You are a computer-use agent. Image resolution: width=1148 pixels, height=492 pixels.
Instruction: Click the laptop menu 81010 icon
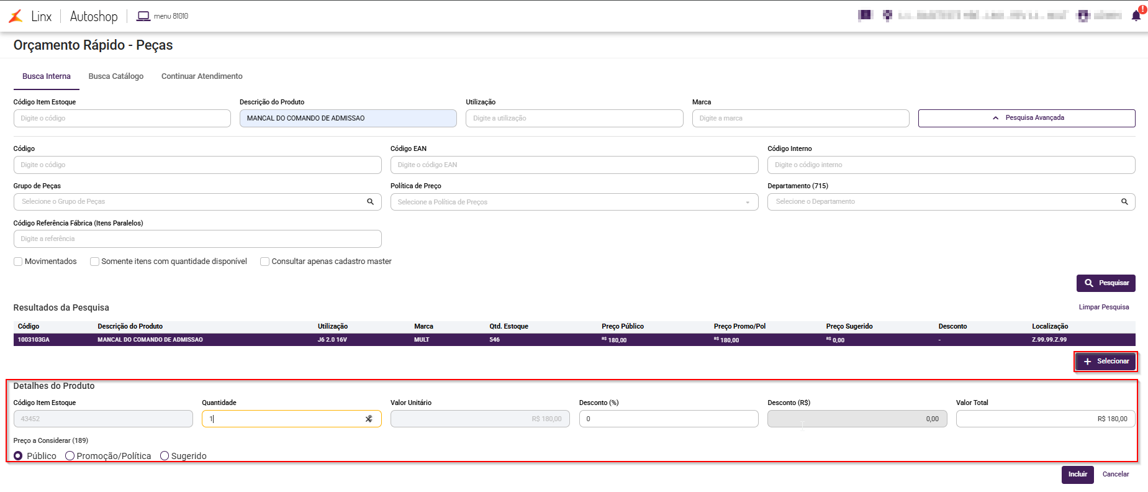point(143,16)
